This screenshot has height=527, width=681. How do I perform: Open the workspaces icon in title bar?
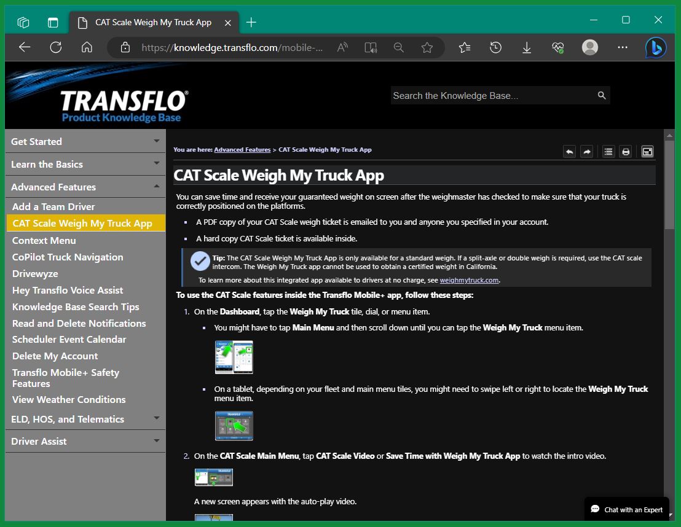(x=23, y=22)
